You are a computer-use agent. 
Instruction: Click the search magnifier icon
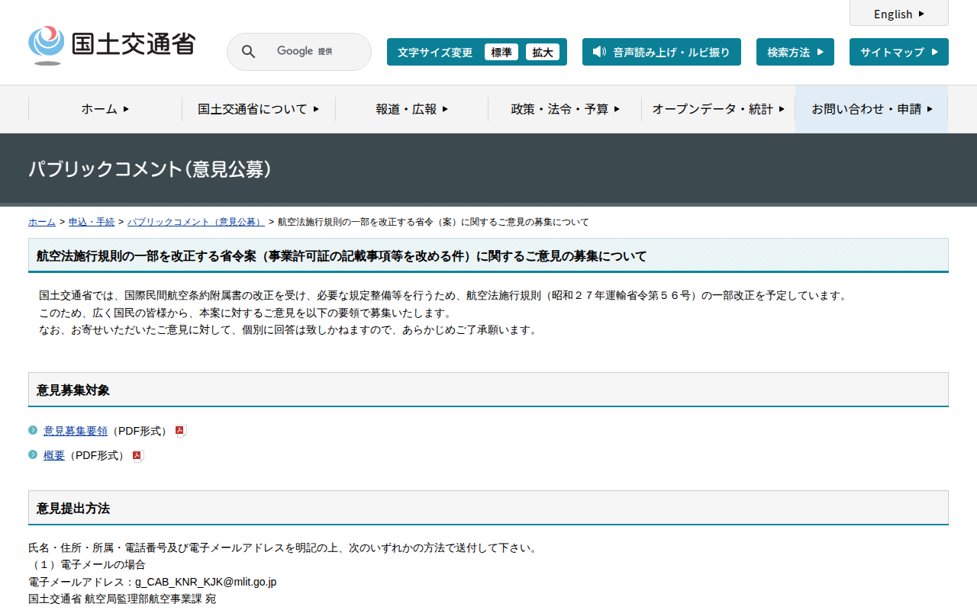(x=248, y=52)
